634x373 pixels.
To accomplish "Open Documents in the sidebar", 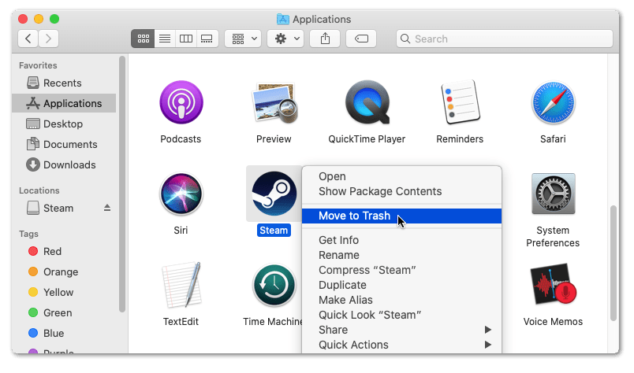I will pos(64,145).
